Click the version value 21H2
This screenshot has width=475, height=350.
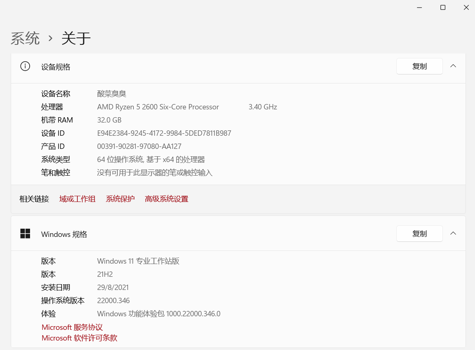[x=105, y=274]
